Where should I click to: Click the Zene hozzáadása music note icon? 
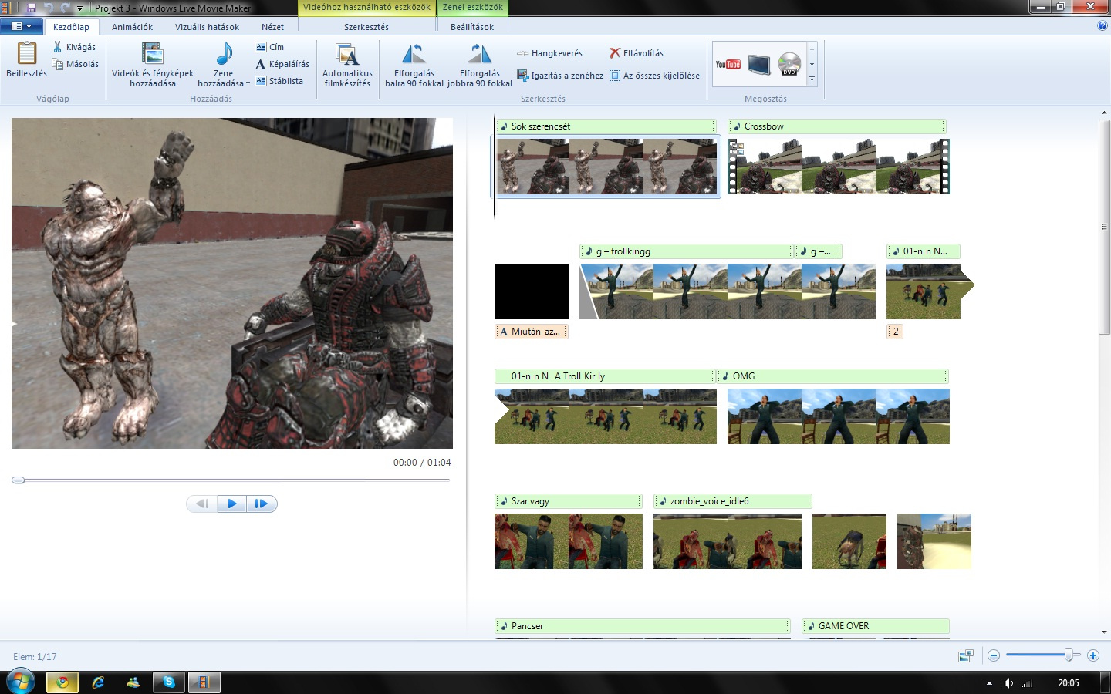pos(224,53)
